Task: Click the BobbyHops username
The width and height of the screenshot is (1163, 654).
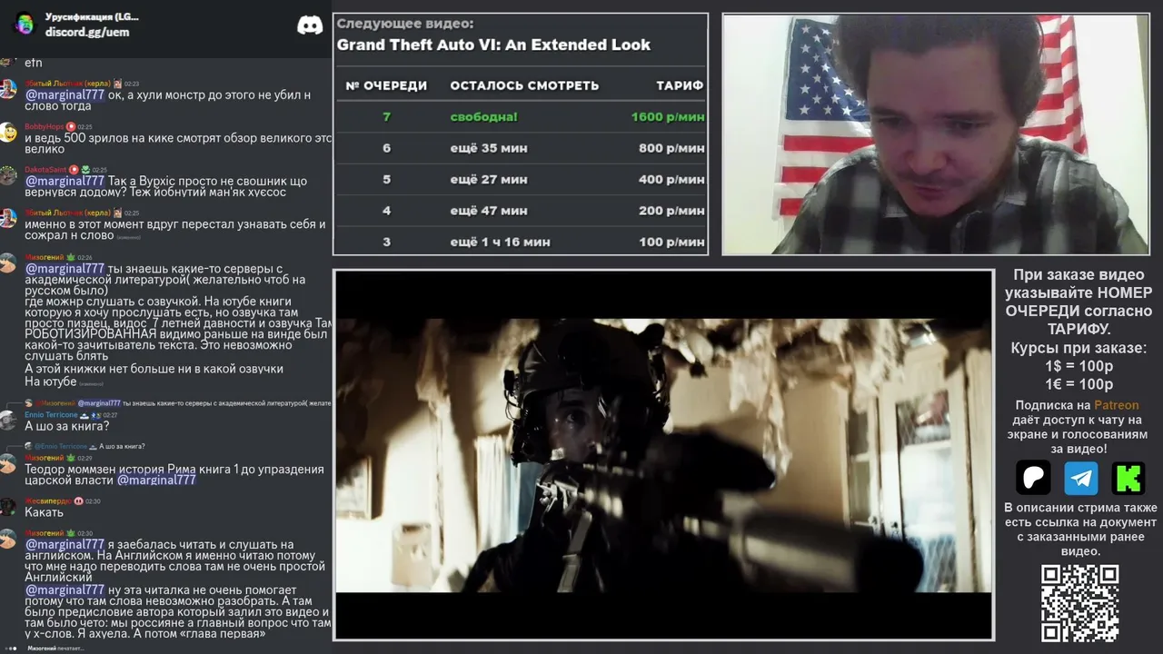Action: [x=45, y=127]
